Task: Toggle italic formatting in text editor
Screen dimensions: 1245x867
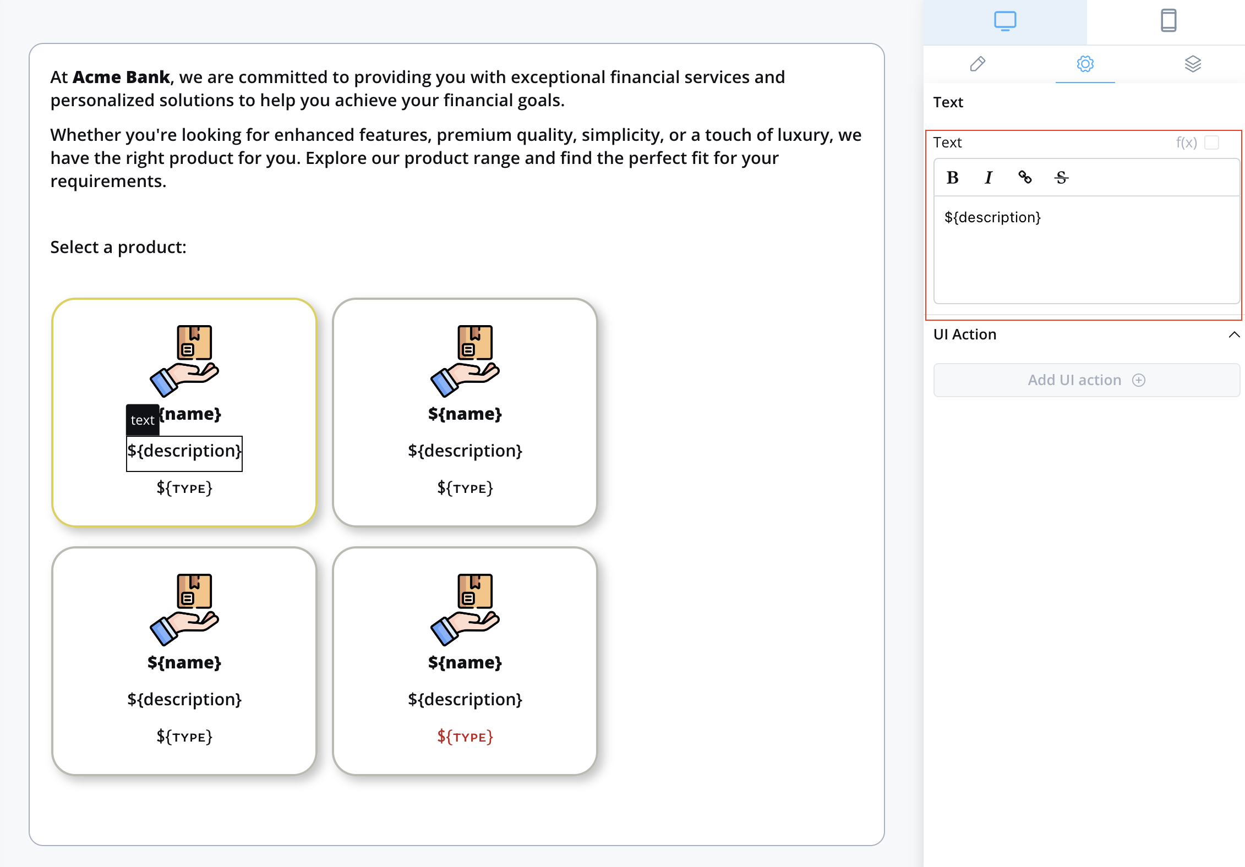Action: click(989, 178)
